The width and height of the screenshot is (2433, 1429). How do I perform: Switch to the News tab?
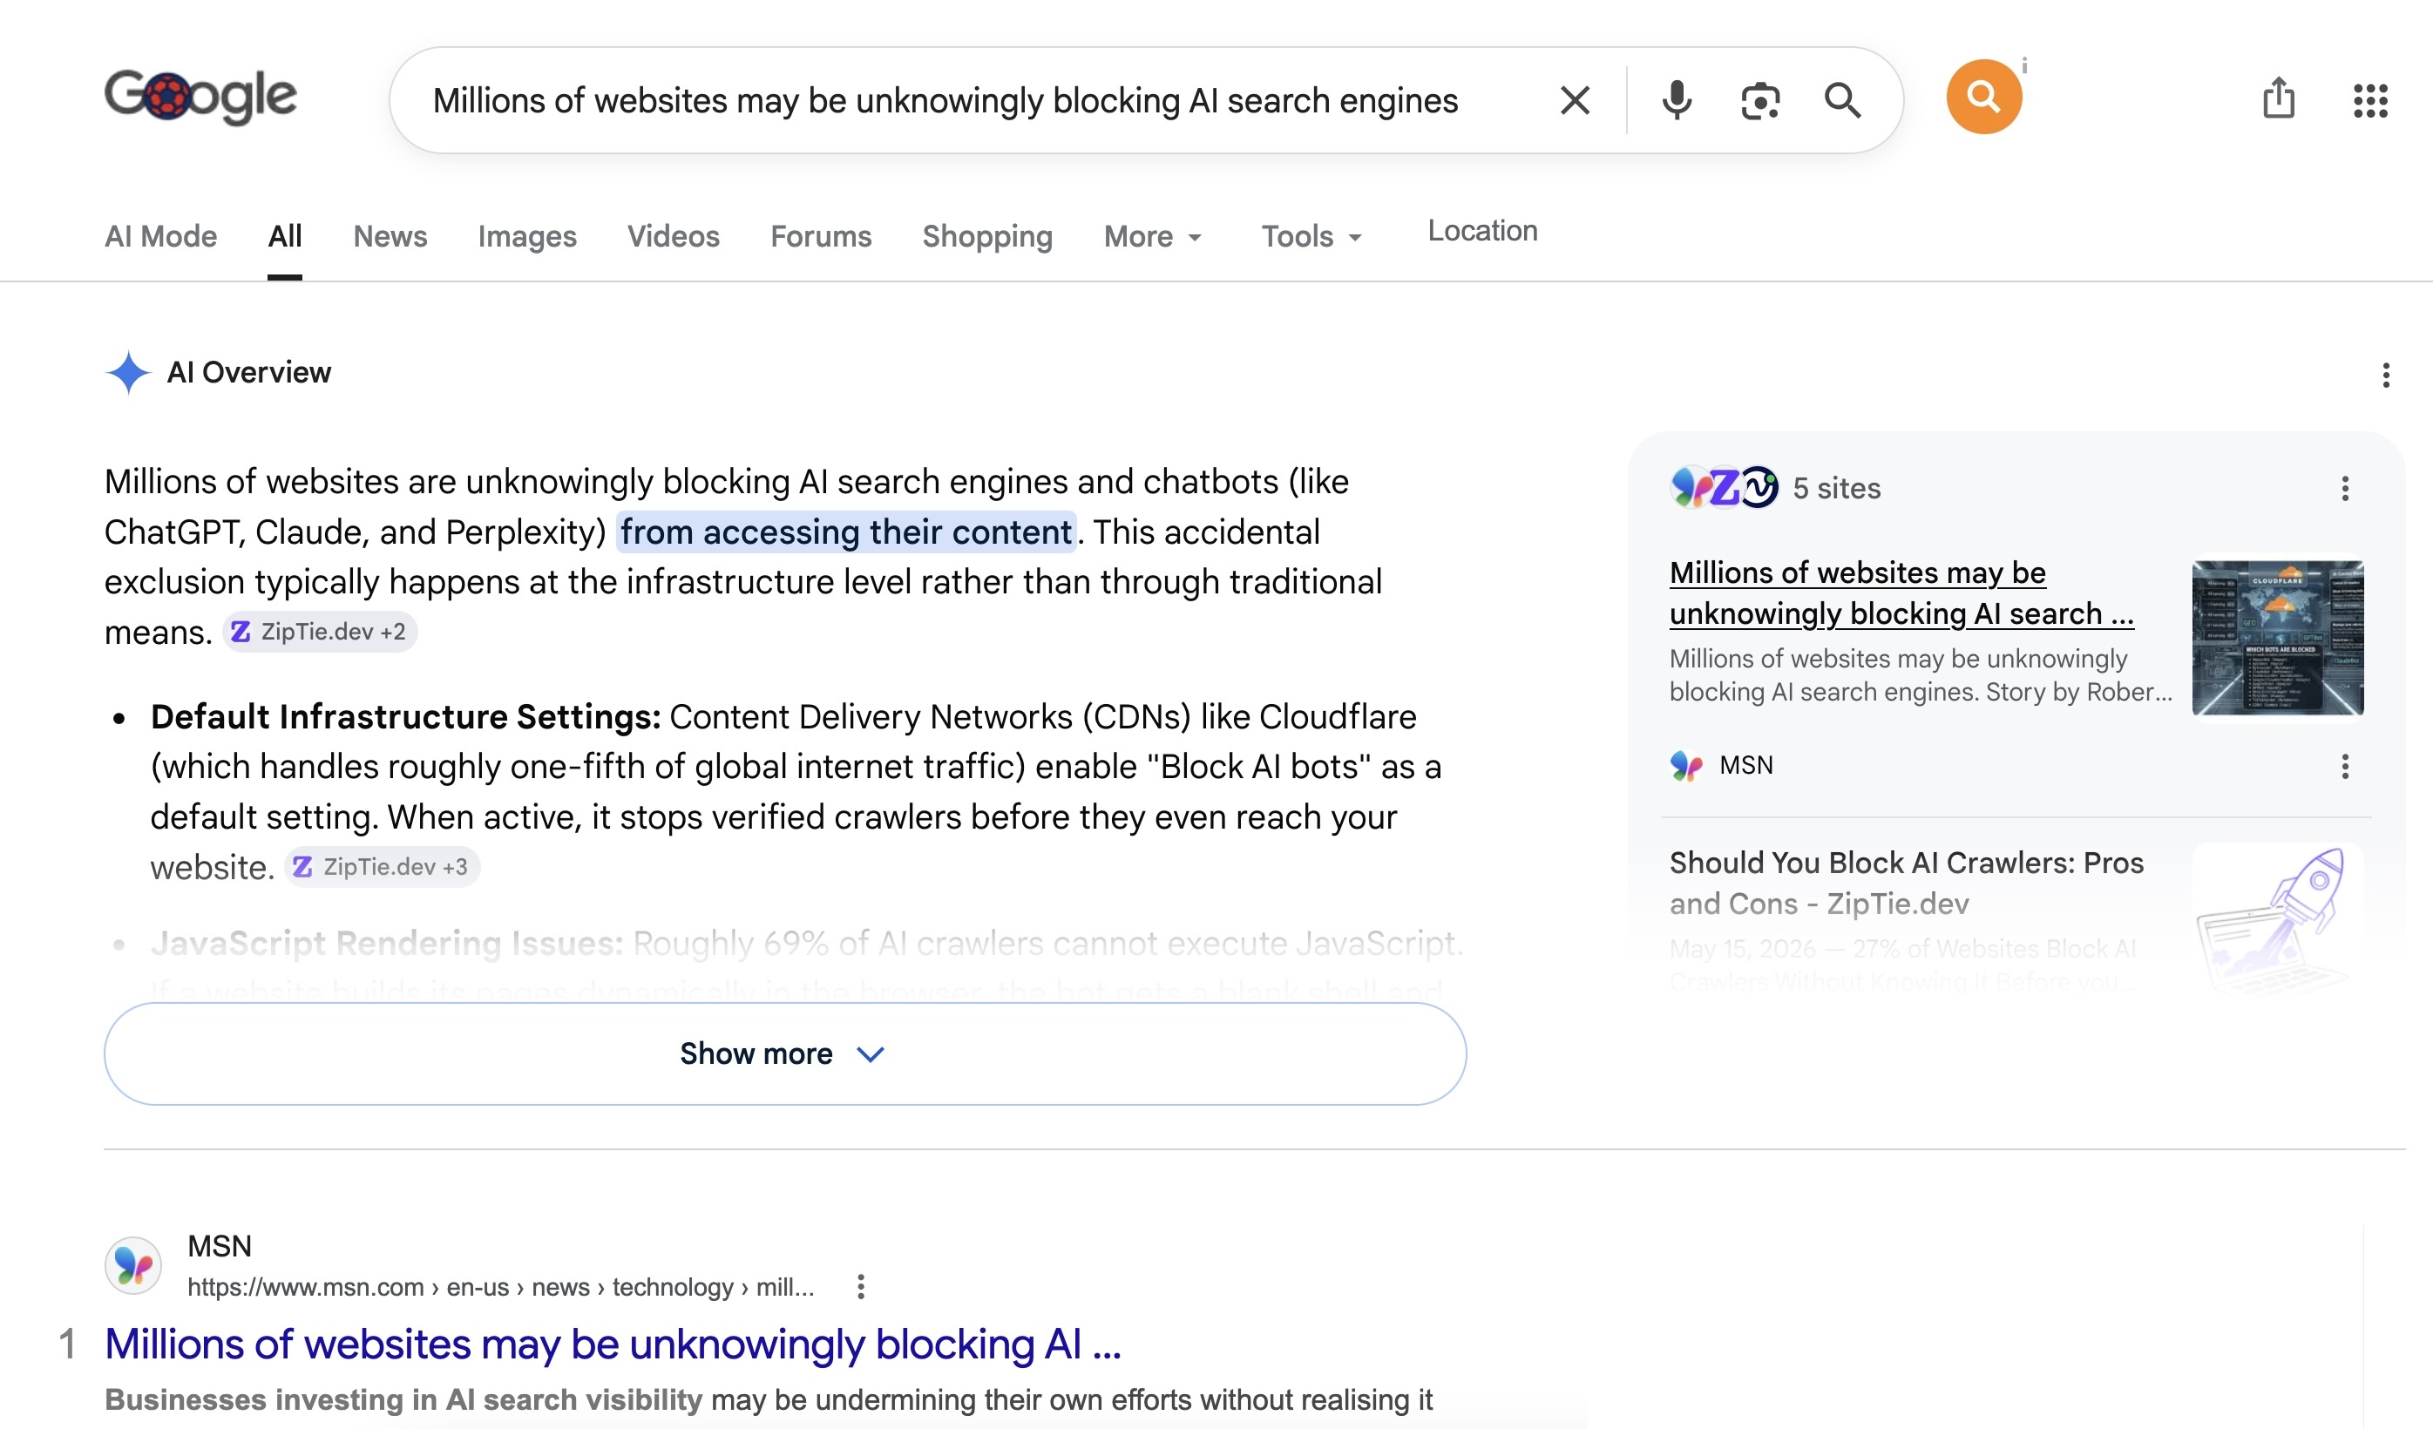click(x=390, y=236)
